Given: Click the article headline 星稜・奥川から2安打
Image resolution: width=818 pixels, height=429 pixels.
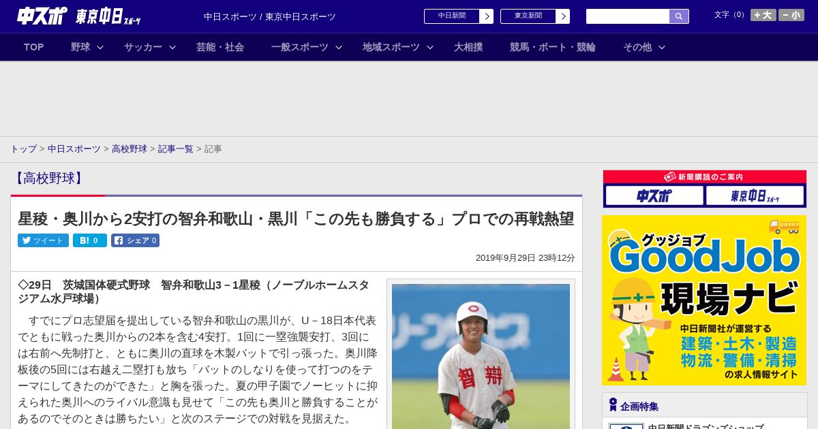Looking at the screenshot, I should pos(296,219).
